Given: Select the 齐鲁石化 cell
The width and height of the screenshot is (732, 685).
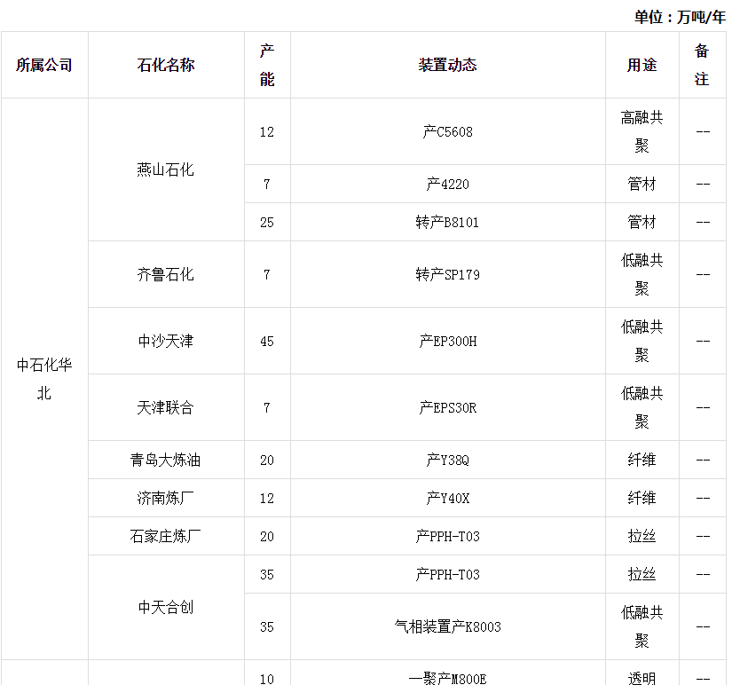Looking at the screenshot, I should (x=166, y=274).
